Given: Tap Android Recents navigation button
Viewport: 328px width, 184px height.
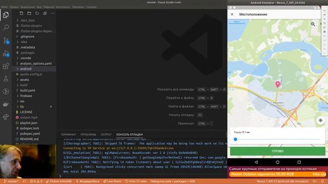Looking at the screenshot, I should coord(299,162).
